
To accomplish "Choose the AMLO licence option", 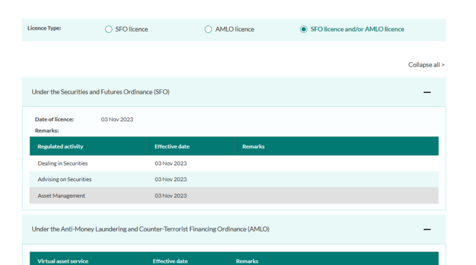I will click(208, 29).
